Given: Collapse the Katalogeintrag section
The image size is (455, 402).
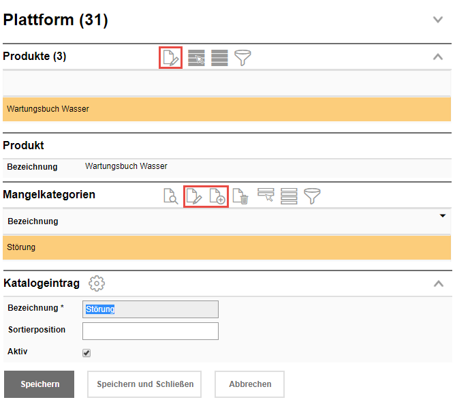Looking at the screenshot, I should point(438,283).
